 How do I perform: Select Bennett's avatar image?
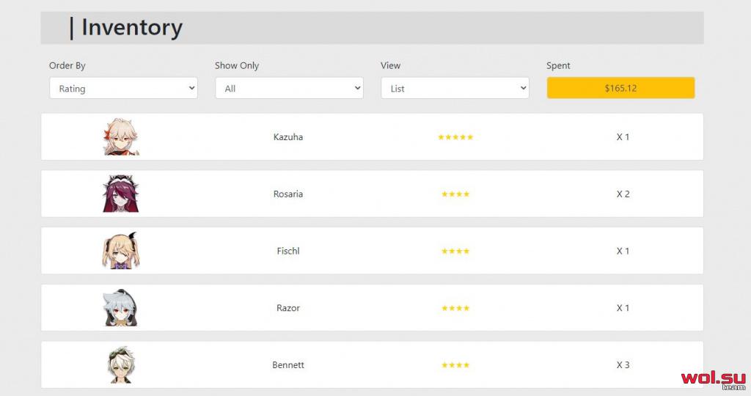121,365
